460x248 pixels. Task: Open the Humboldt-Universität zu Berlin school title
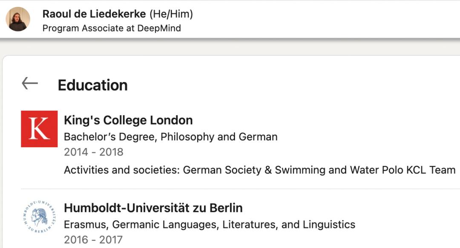pos(153,208)
